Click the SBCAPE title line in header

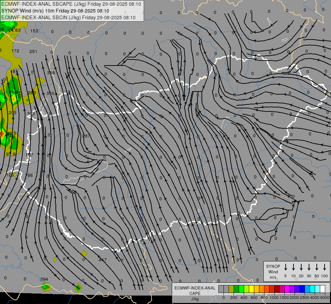[x=71, y=4]
